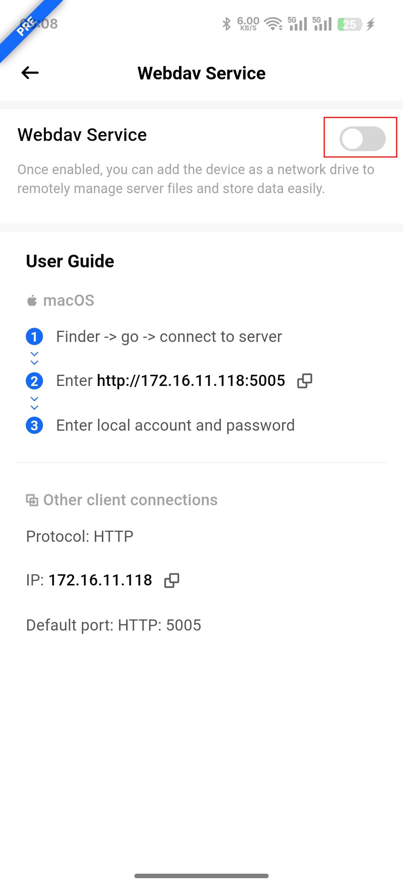The height and width of the screenshot is (886, 403).
Task: Enable the Webdav Service toggle
Action: pos(362,139)
